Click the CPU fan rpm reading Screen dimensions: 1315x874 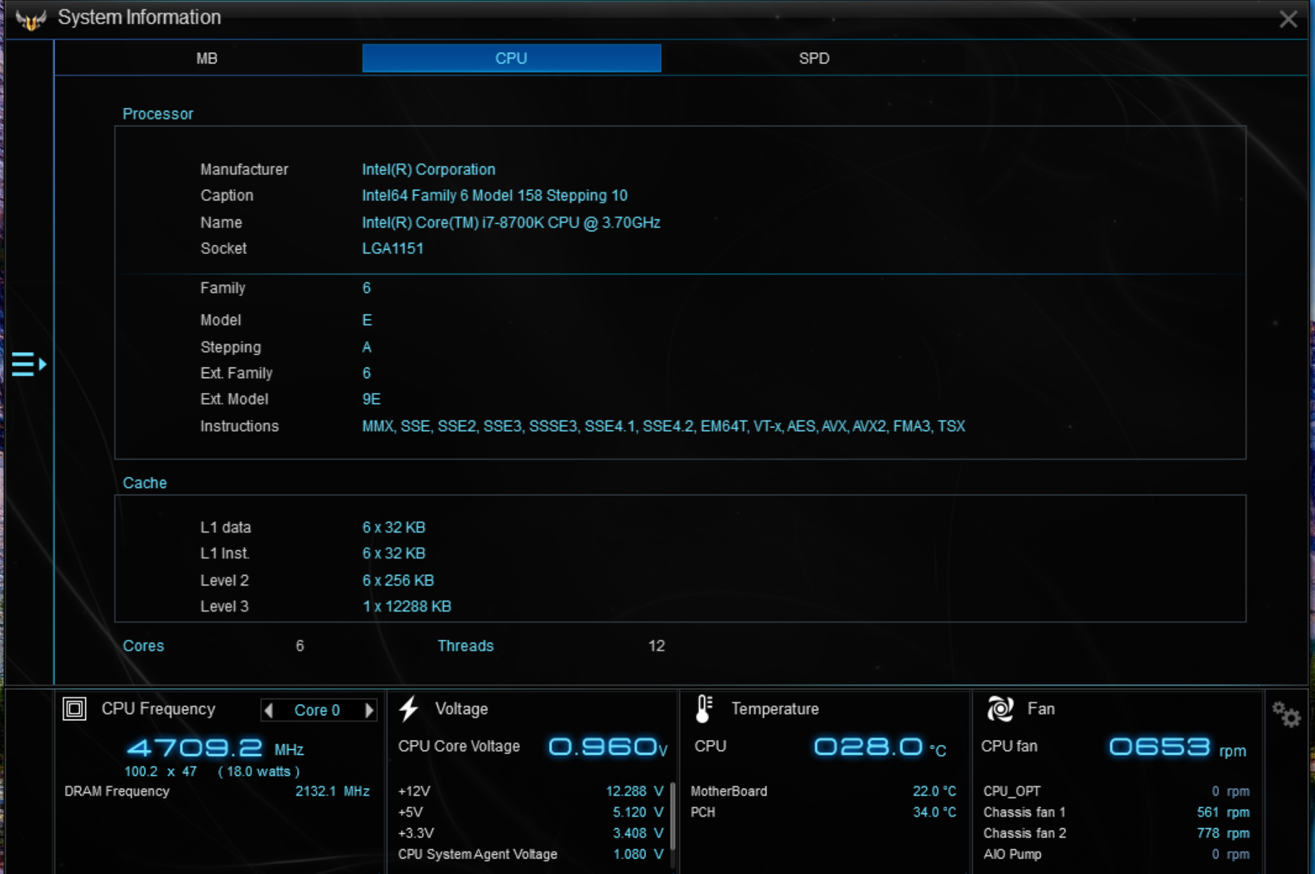click(1160, 747)
